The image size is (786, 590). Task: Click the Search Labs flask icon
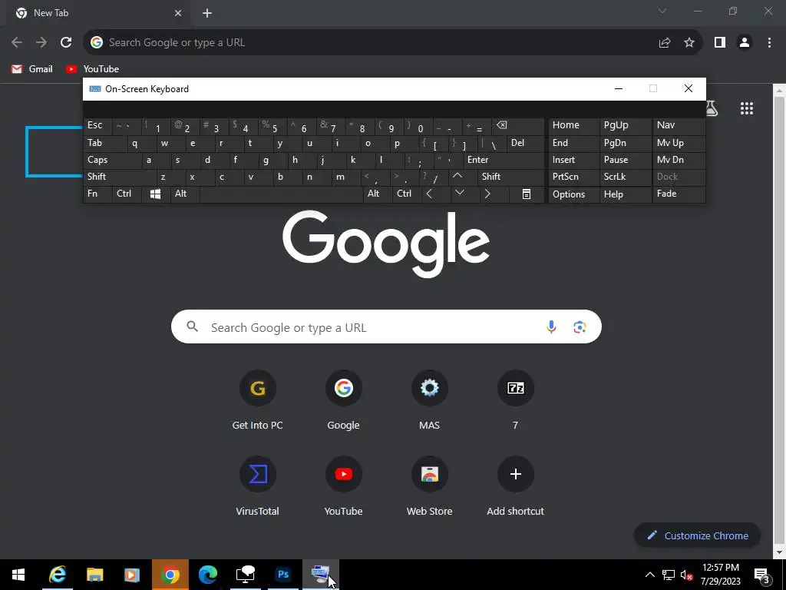(712, 108)
